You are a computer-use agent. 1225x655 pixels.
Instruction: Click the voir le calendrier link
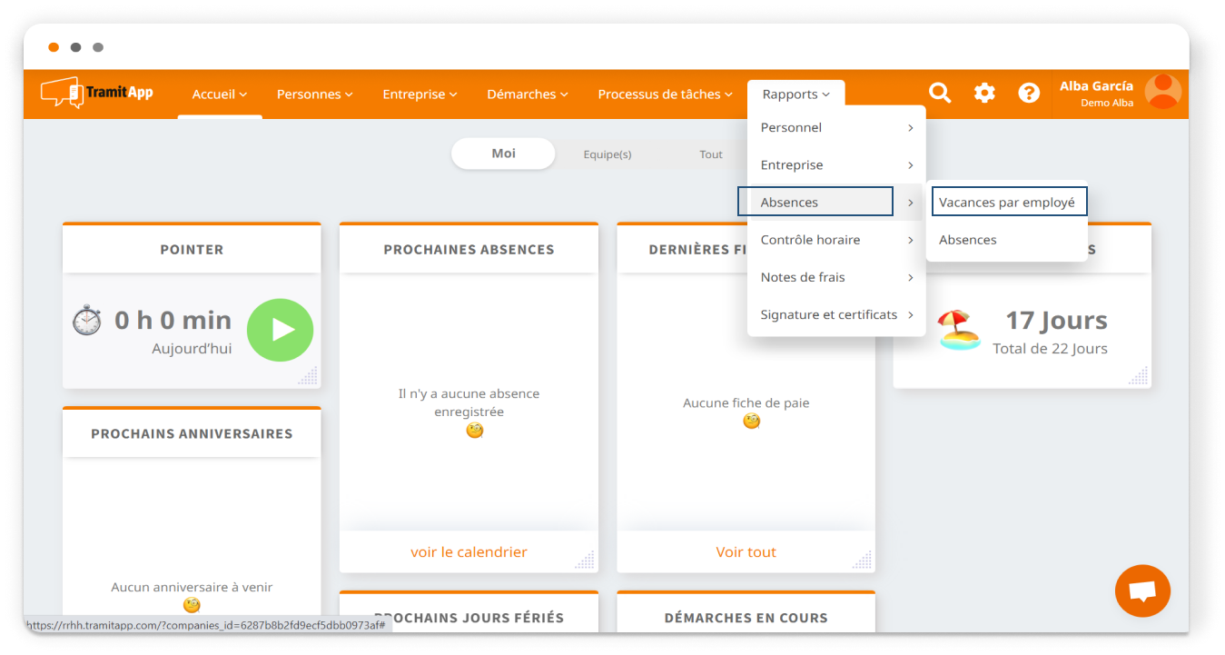tap(469, 552)
